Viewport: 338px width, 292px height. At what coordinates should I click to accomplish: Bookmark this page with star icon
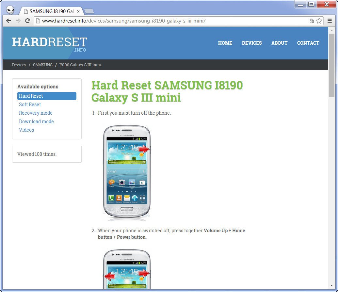(x=319, y=21)
